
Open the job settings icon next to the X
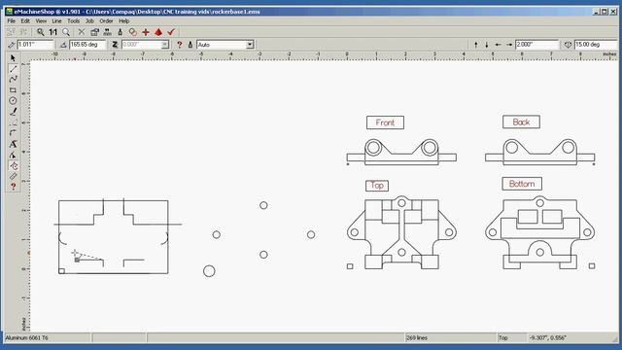(94, 32)
